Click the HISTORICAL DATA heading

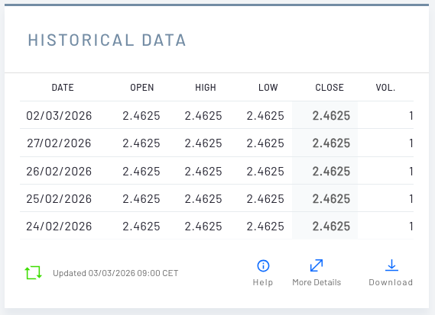click(x=107, y=40)
